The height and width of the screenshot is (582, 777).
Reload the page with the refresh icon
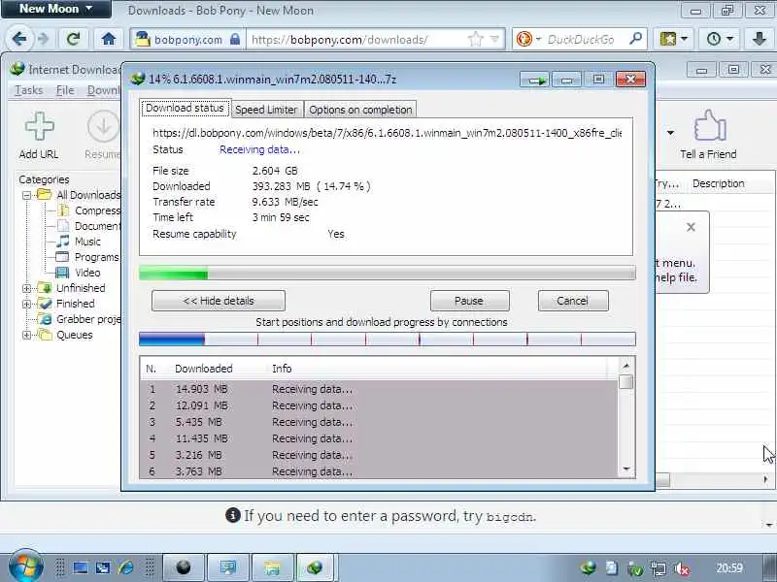pos(74,39)
